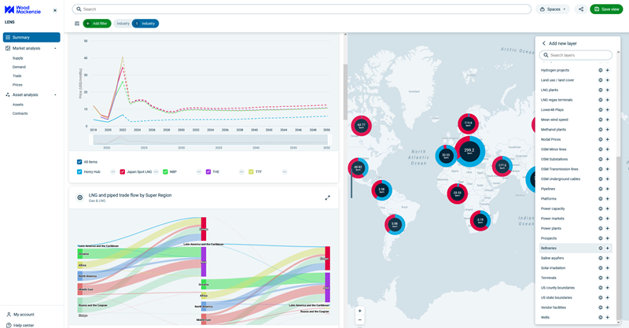Screen dimensions: 629x328
Task: Toggle the Japan Spot LNG checkbox
Action: [x=123, y=171]
